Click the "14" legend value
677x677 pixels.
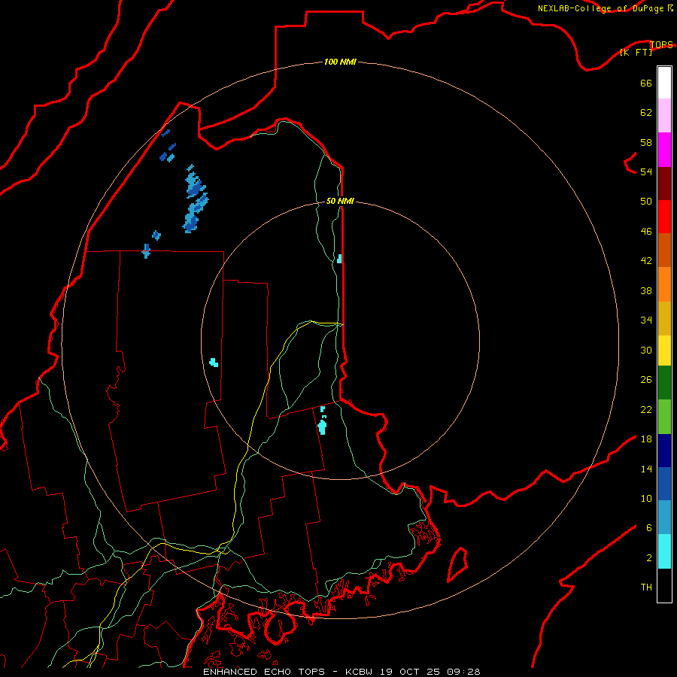pyautogui.click(x=646, y=469)
